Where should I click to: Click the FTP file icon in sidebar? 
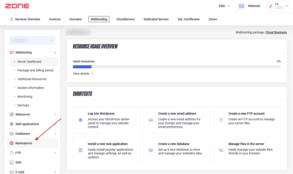pos(12,153)
